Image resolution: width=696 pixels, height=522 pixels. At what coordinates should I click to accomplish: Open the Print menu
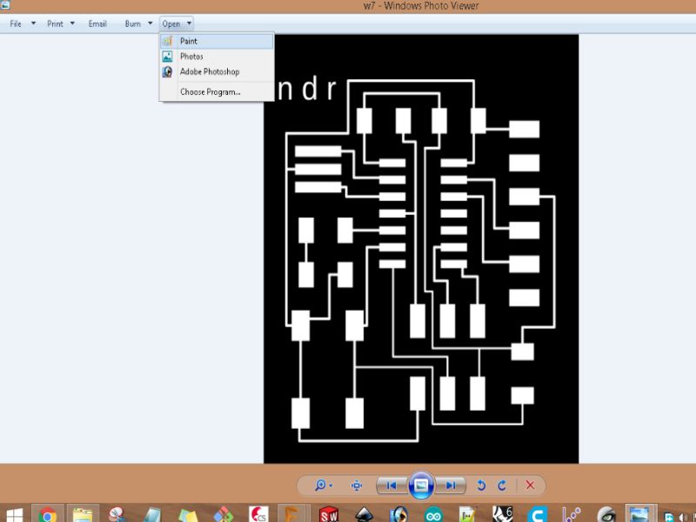[x=55, y=23]
